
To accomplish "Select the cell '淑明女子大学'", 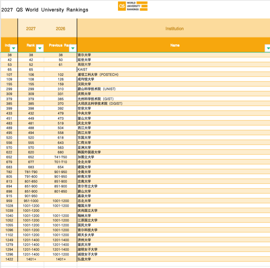I will [173, 249].
